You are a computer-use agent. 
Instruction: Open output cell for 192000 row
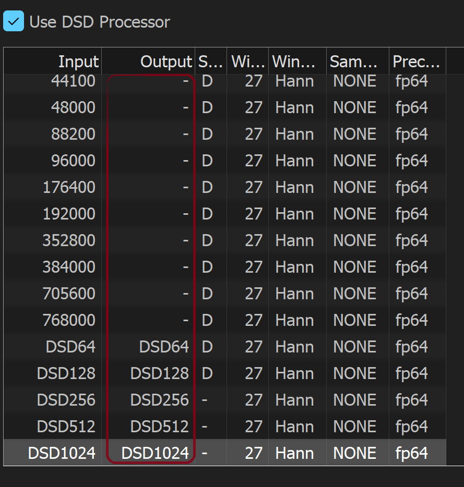(148, 214)
